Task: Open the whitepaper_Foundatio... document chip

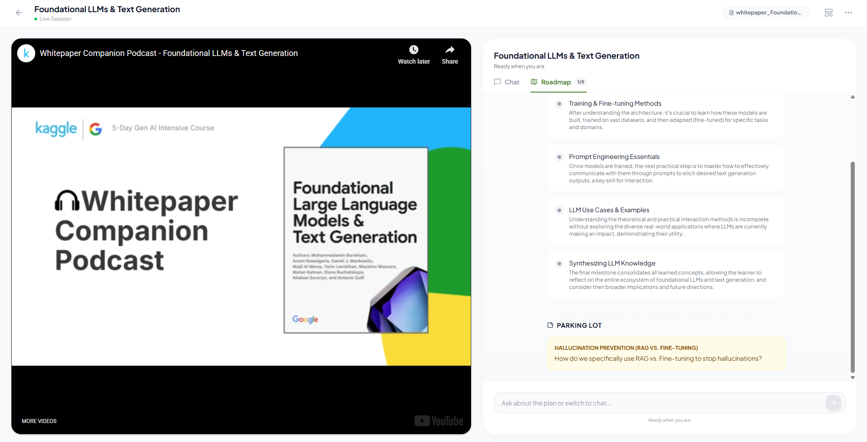Action: 766,13
